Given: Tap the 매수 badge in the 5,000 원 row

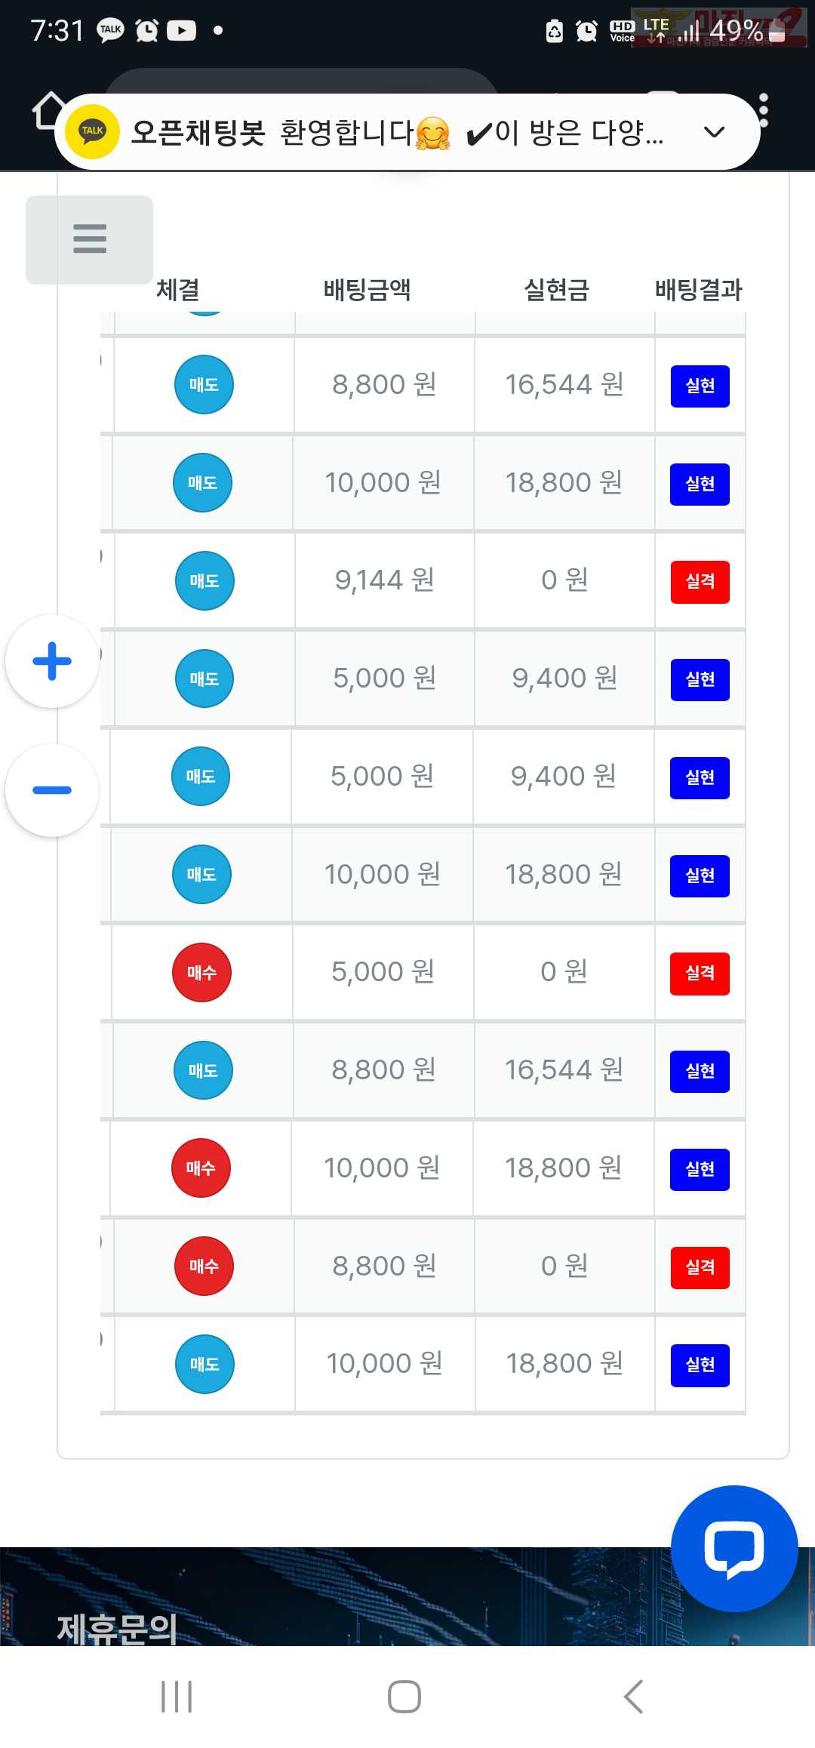Looking at the screenshot, I should click(x=201, y=972).
